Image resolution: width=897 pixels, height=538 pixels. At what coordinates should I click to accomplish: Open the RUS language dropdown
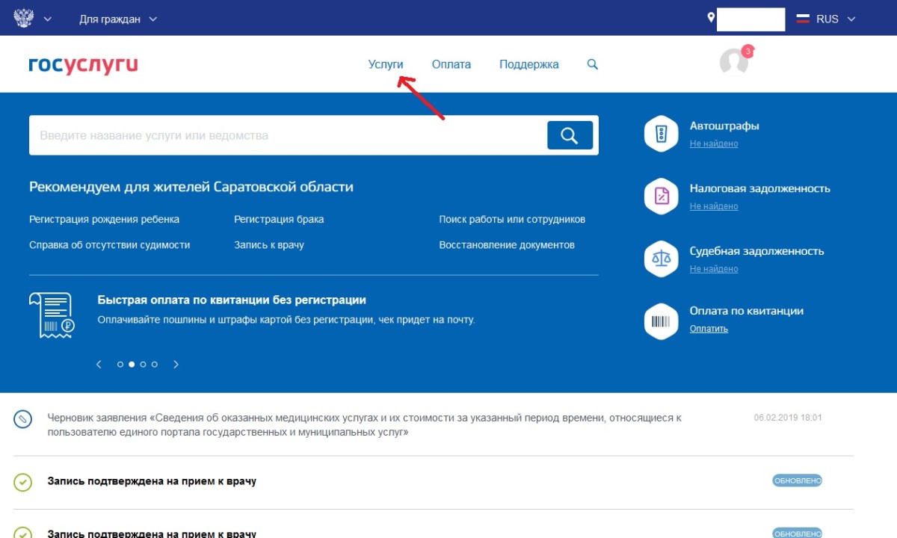click(x=825, y=19)
